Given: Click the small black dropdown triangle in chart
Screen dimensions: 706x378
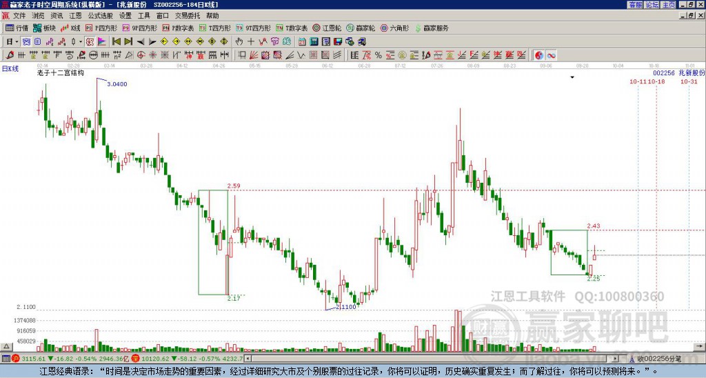Looking at the screenshot, I should click(572, 77).
